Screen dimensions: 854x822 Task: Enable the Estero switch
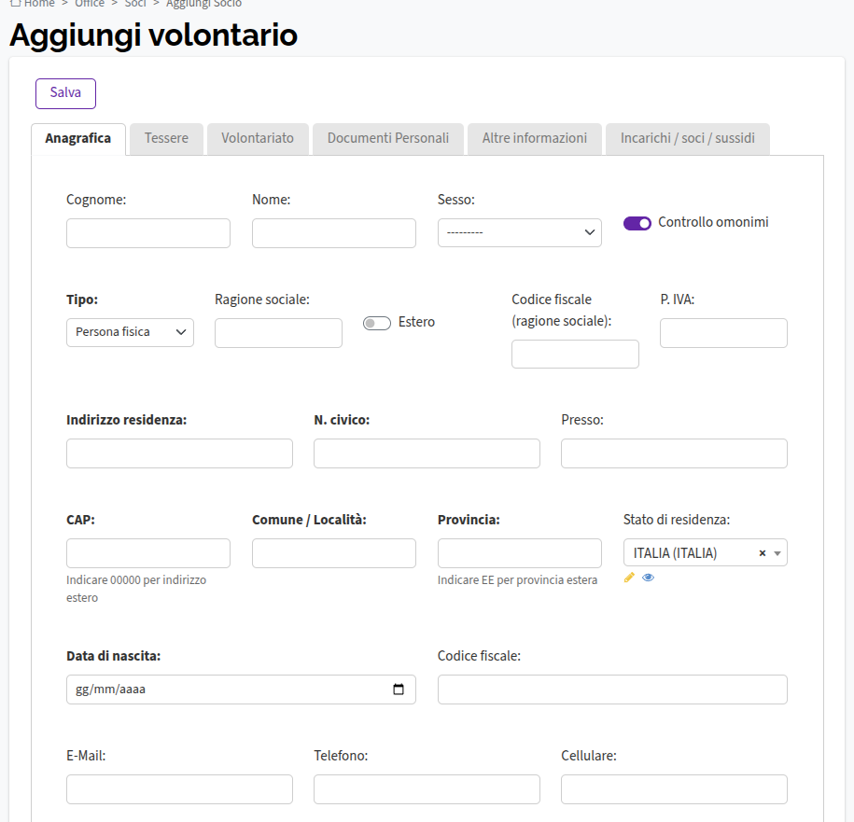377,324
